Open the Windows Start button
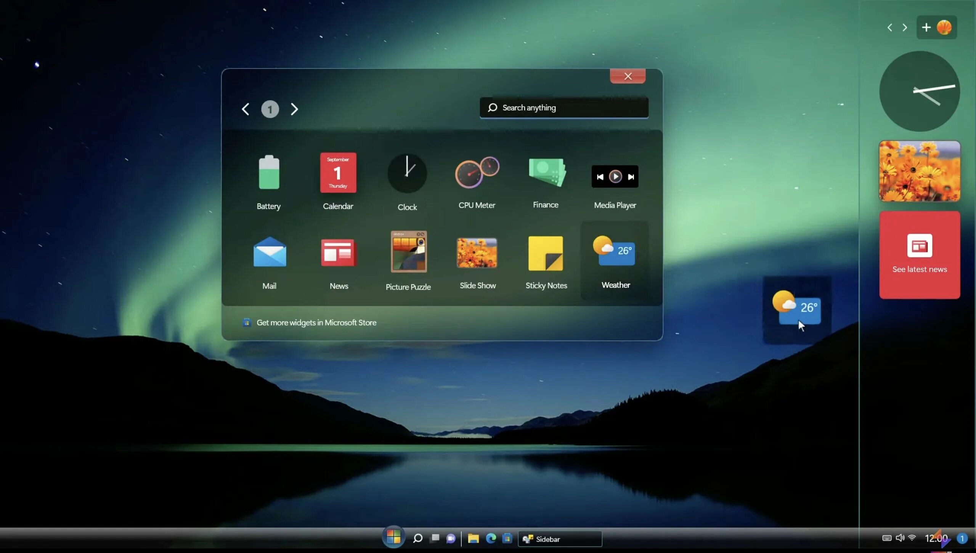This screenshot has height=553, width=976. click(393, 537)
